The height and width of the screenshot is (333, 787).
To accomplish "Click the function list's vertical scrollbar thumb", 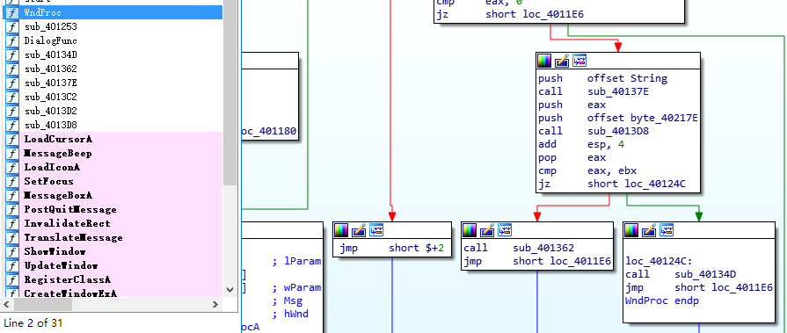I will coord(230,93).
